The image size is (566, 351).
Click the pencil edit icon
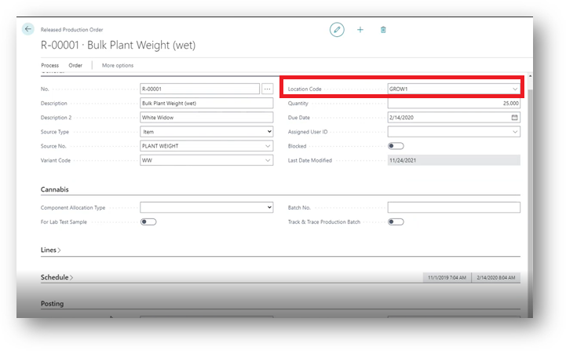point(337,30)
